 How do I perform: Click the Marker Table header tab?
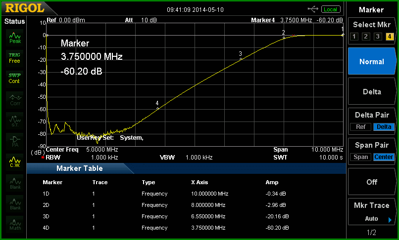tap(79, 168)
